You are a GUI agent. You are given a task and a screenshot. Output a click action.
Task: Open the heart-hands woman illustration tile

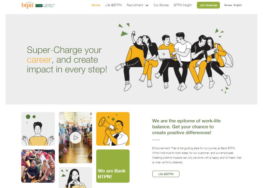[x=75, y=177]
